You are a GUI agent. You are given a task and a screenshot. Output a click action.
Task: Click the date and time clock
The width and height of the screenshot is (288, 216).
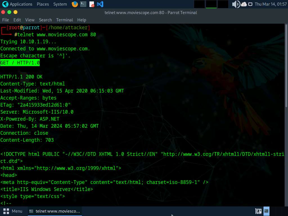[x=270, y=4]
